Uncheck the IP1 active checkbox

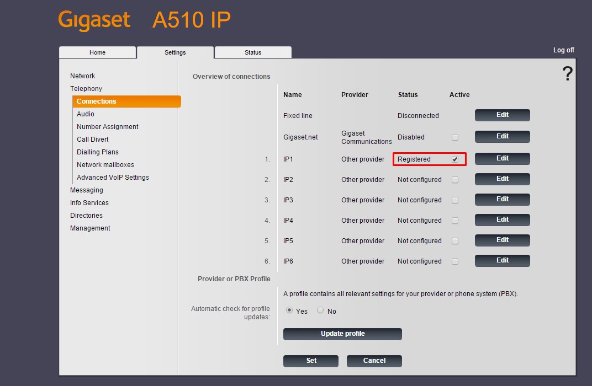pos(455,159)
